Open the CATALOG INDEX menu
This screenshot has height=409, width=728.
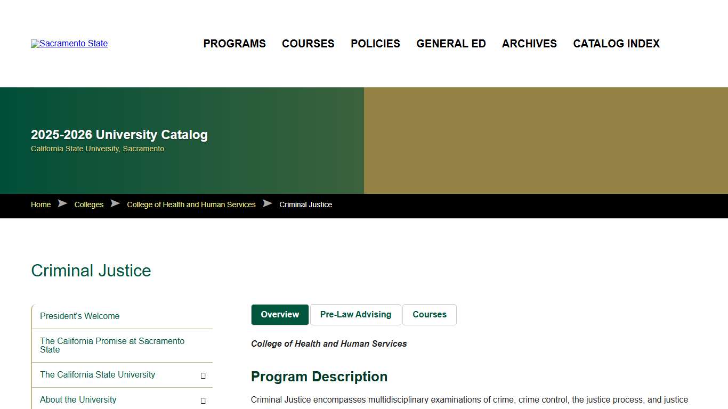(616, 44)
